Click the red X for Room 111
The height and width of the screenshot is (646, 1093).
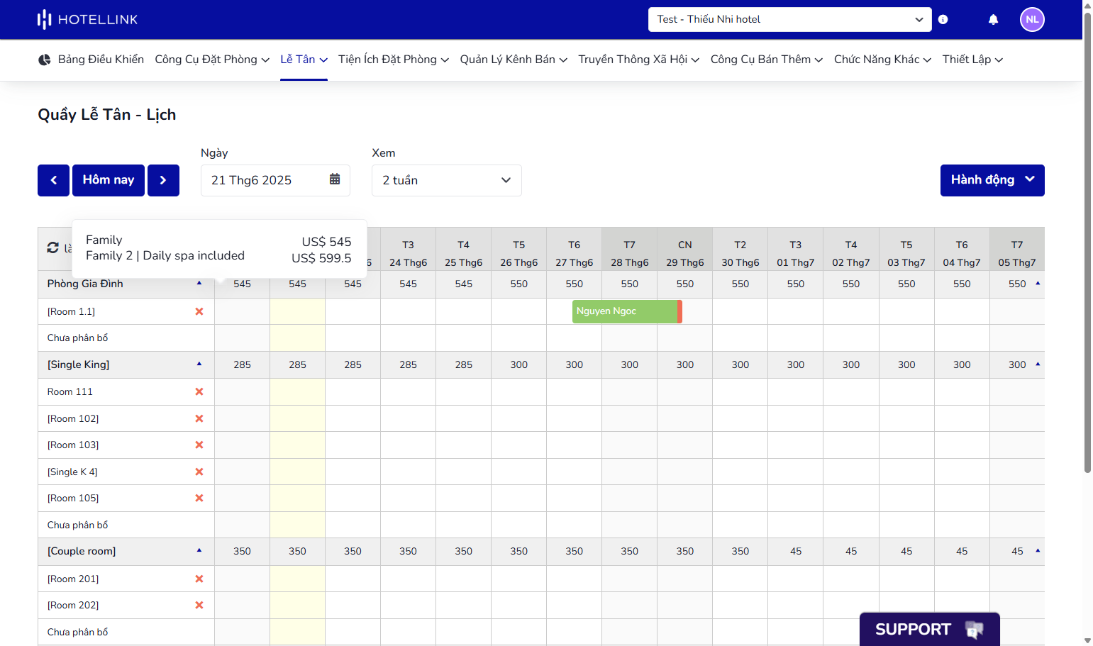[x=199, y=391]
